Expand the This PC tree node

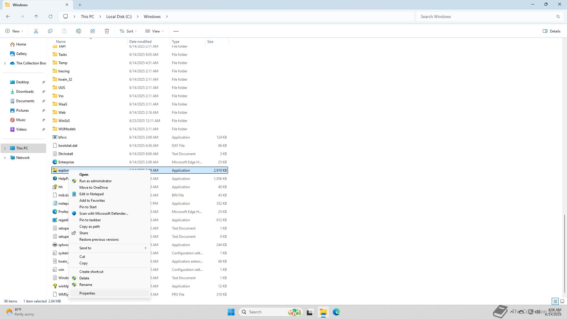(x=5, y=148)
